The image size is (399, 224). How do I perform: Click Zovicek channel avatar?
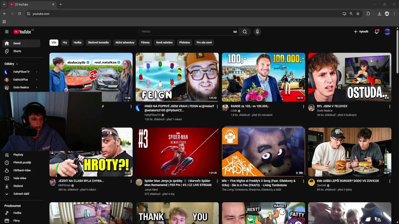[x=311, y=182]
